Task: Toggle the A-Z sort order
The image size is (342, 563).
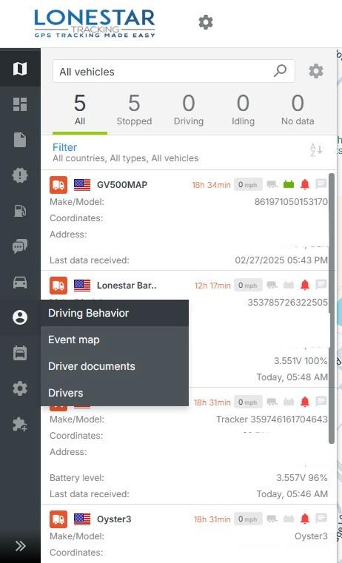Action: point(316,150)
